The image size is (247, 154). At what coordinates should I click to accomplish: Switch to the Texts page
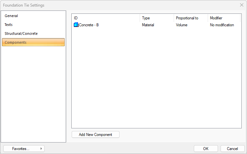point(9,25)
